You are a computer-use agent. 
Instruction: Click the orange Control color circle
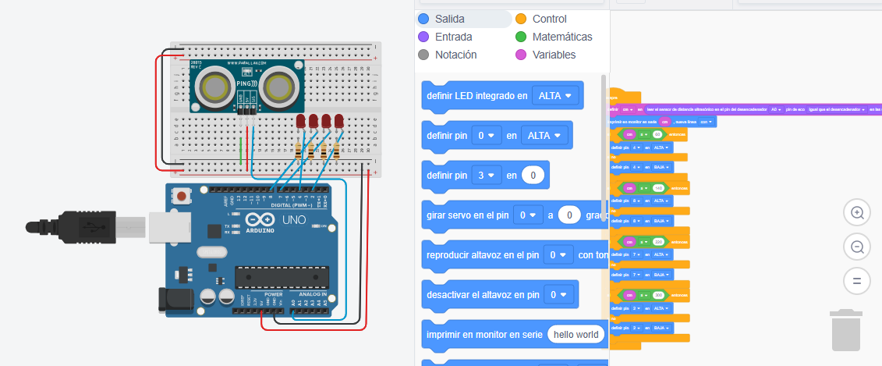click(521, 19)
